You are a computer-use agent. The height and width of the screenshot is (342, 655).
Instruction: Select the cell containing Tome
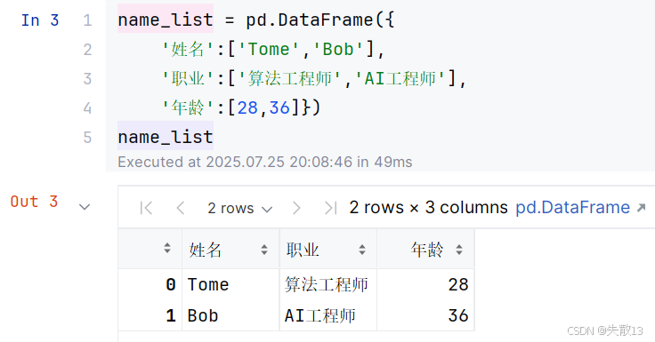point(230,285)
